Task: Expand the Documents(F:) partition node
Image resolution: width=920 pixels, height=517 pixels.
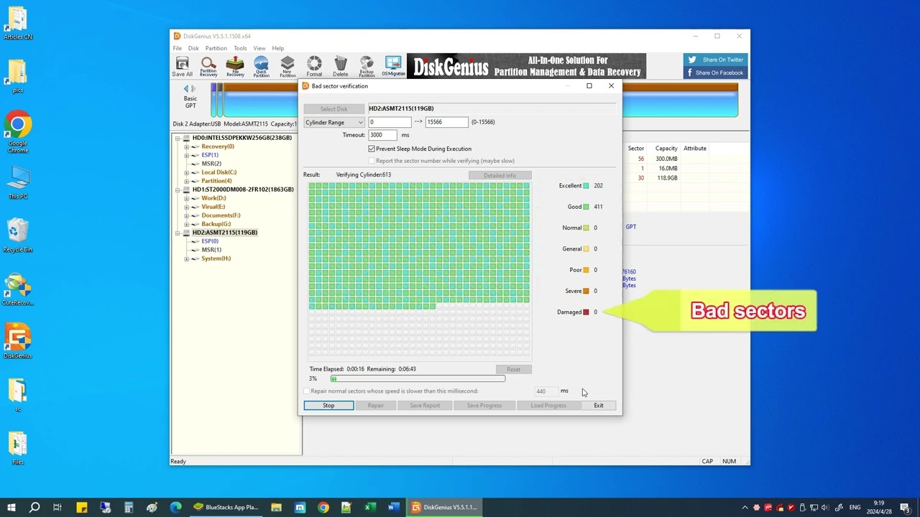Action: pos(186,215)
